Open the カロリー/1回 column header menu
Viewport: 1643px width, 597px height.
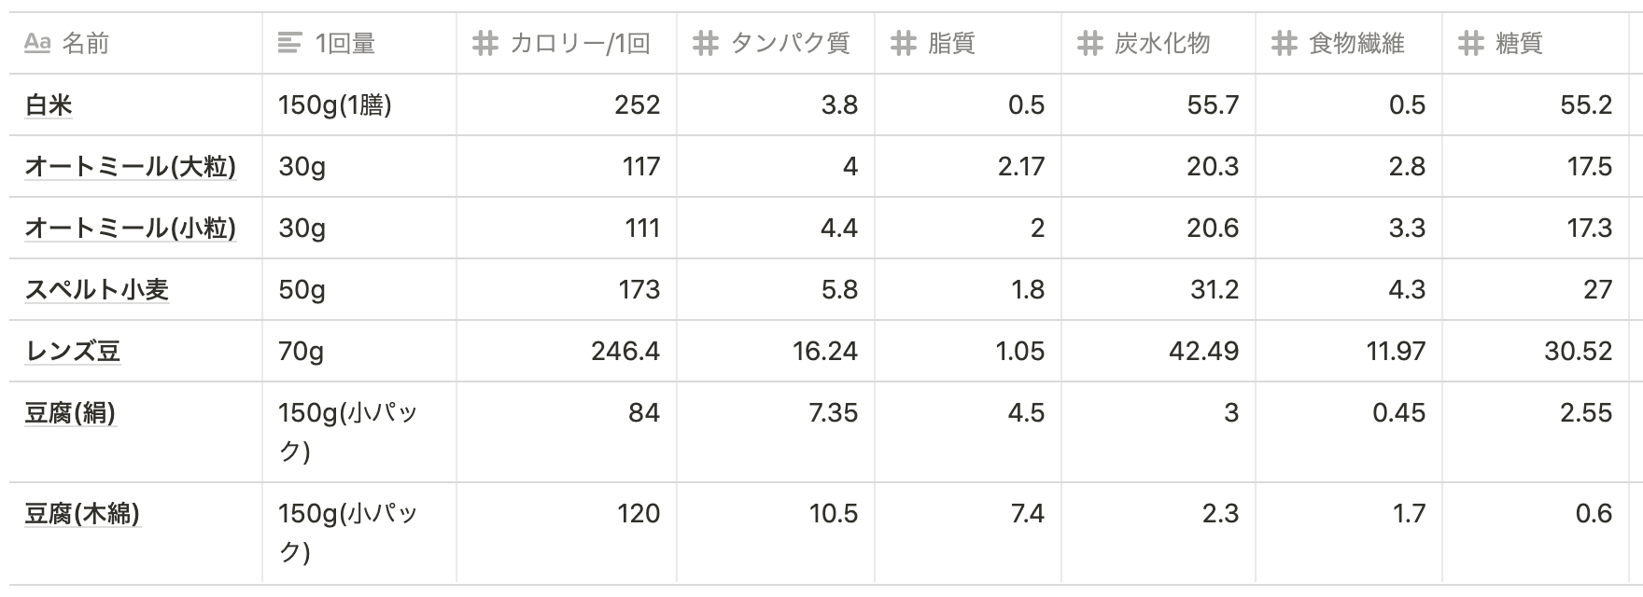(567, 43)
